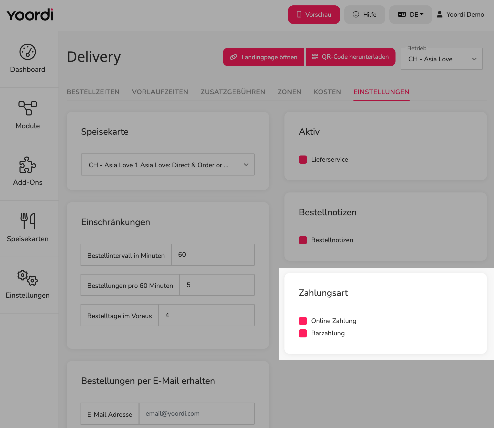Image resolution: width=494 pixels, height=428 pixels.
Task: Click the Zahlungsart heading
Action: (323, 293)
